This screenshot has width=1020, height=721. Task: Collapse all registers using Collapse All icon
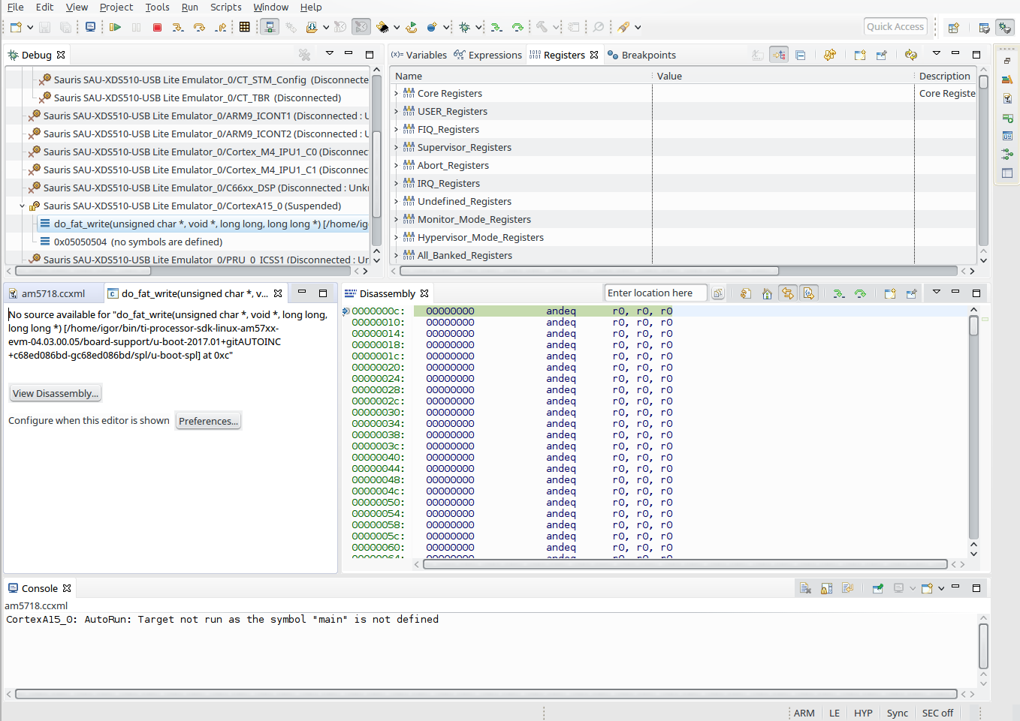[x=801, y=55]
